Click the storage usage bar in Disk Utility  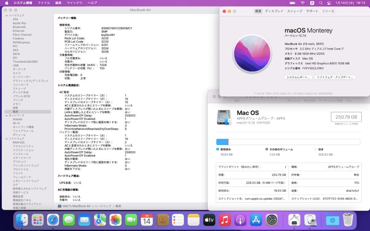287,141
